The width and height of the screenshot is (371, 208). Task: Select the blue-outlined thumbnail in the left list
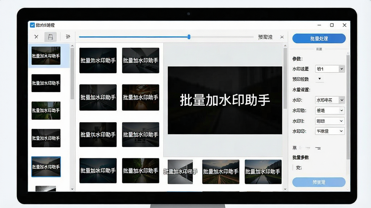[x=46, y=166]
